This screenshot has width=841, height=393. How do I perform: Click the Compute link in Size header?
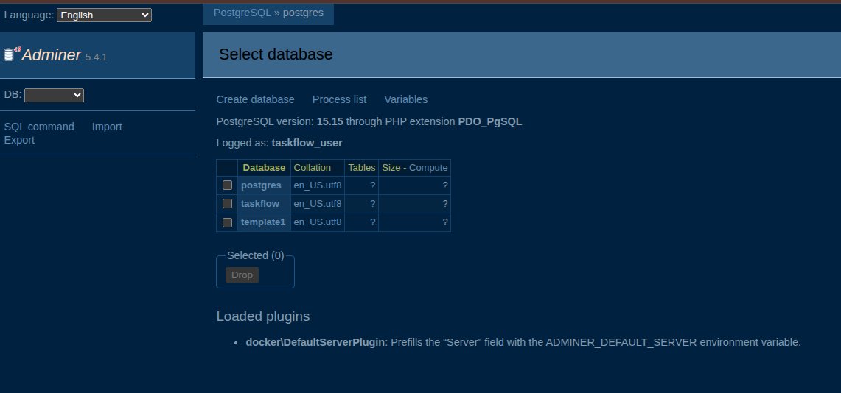tap(428, 168)
